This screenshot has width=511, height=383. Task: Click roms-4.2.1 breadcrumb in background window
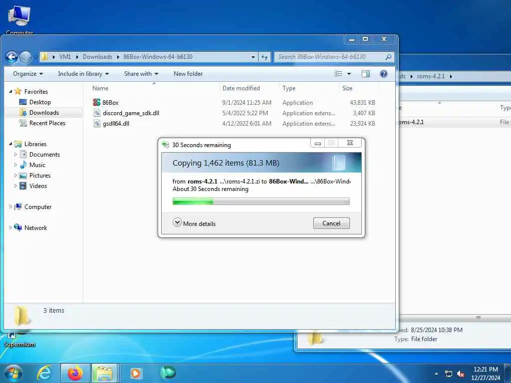click(431, 76)
